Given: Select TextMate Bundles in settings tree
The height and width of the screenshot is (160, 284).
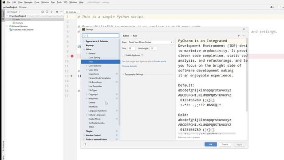Looking at the screenshot, I should 96,123.
